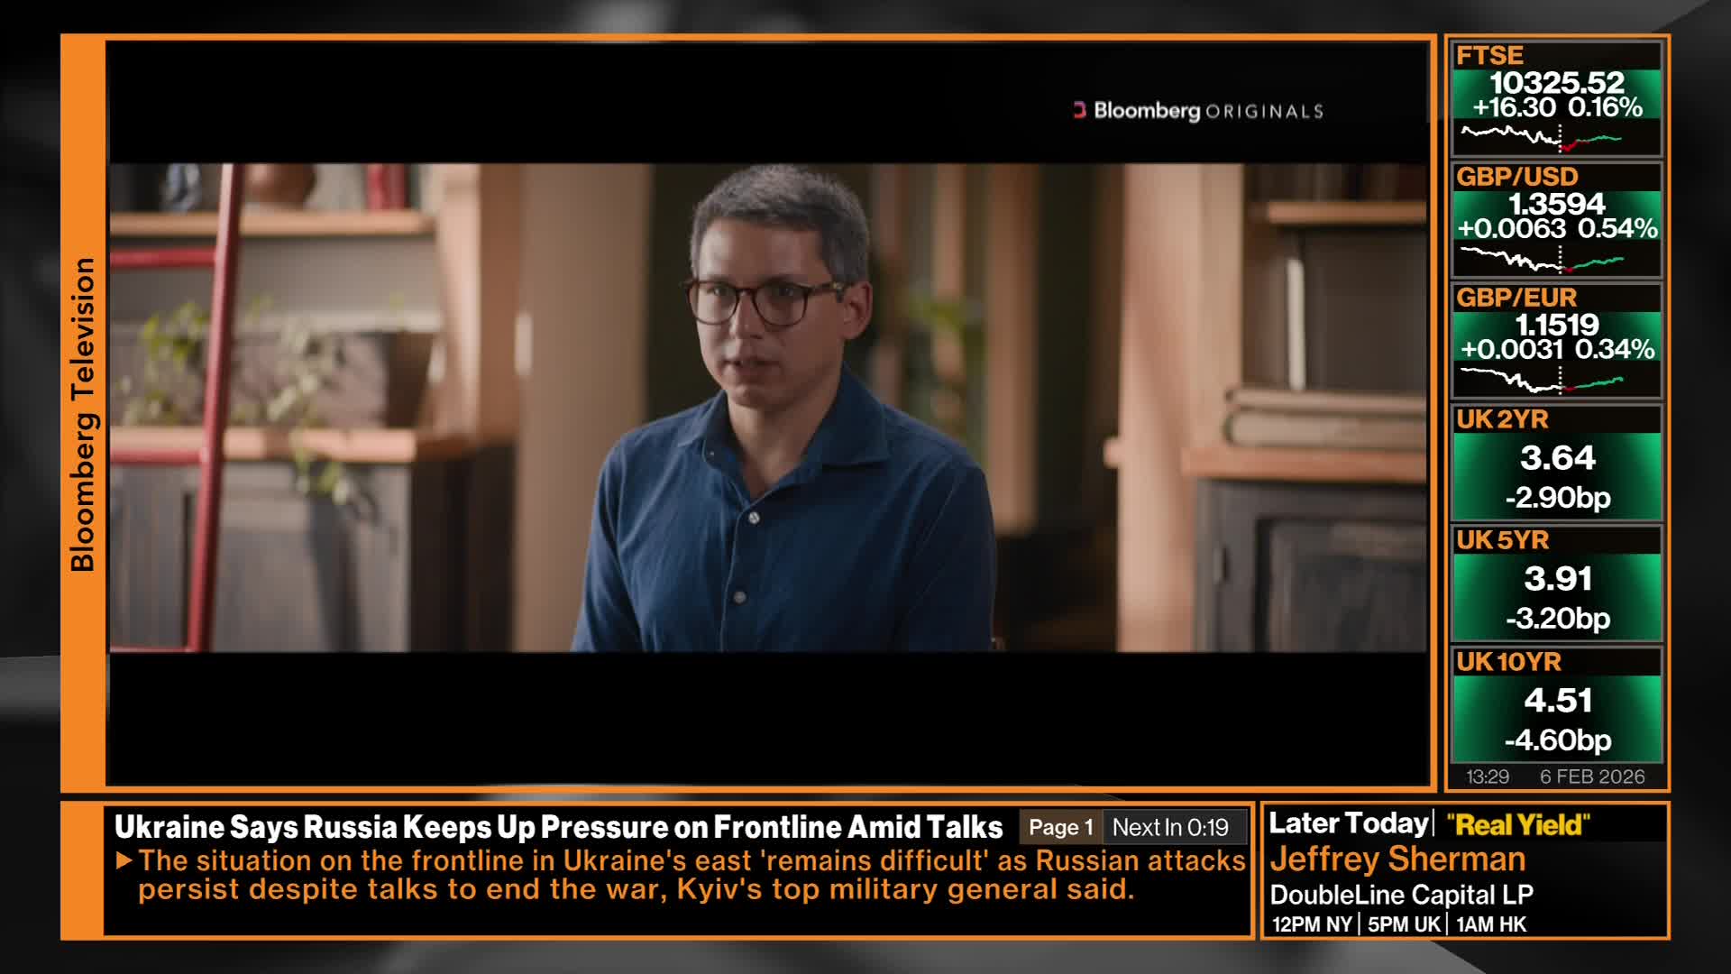1731x974 pixels.
Task: Open the "Real Yield" show title
Action: click(1518, 824)
